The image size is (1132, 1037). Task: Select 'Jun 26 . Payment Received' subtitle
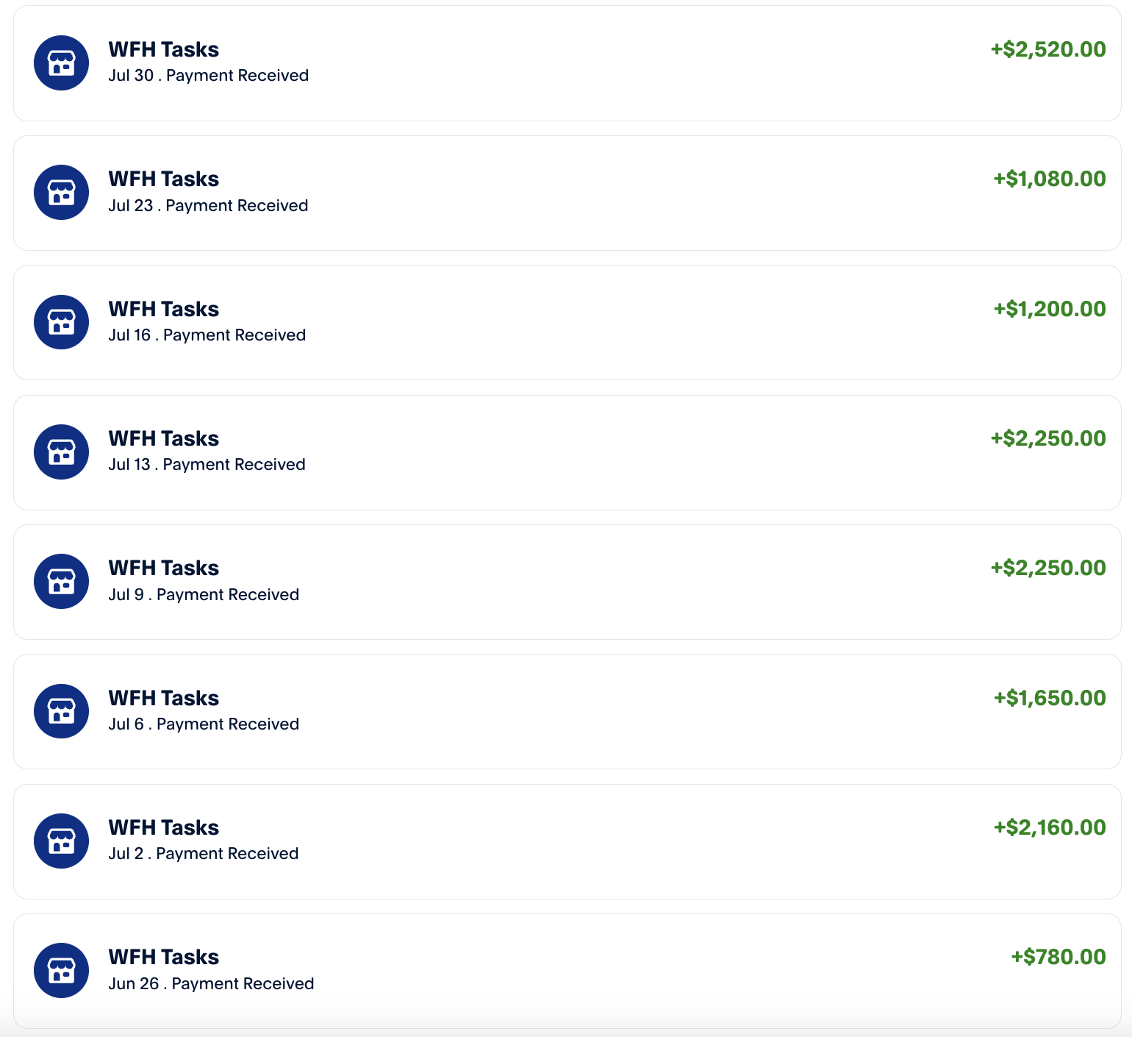211,984
